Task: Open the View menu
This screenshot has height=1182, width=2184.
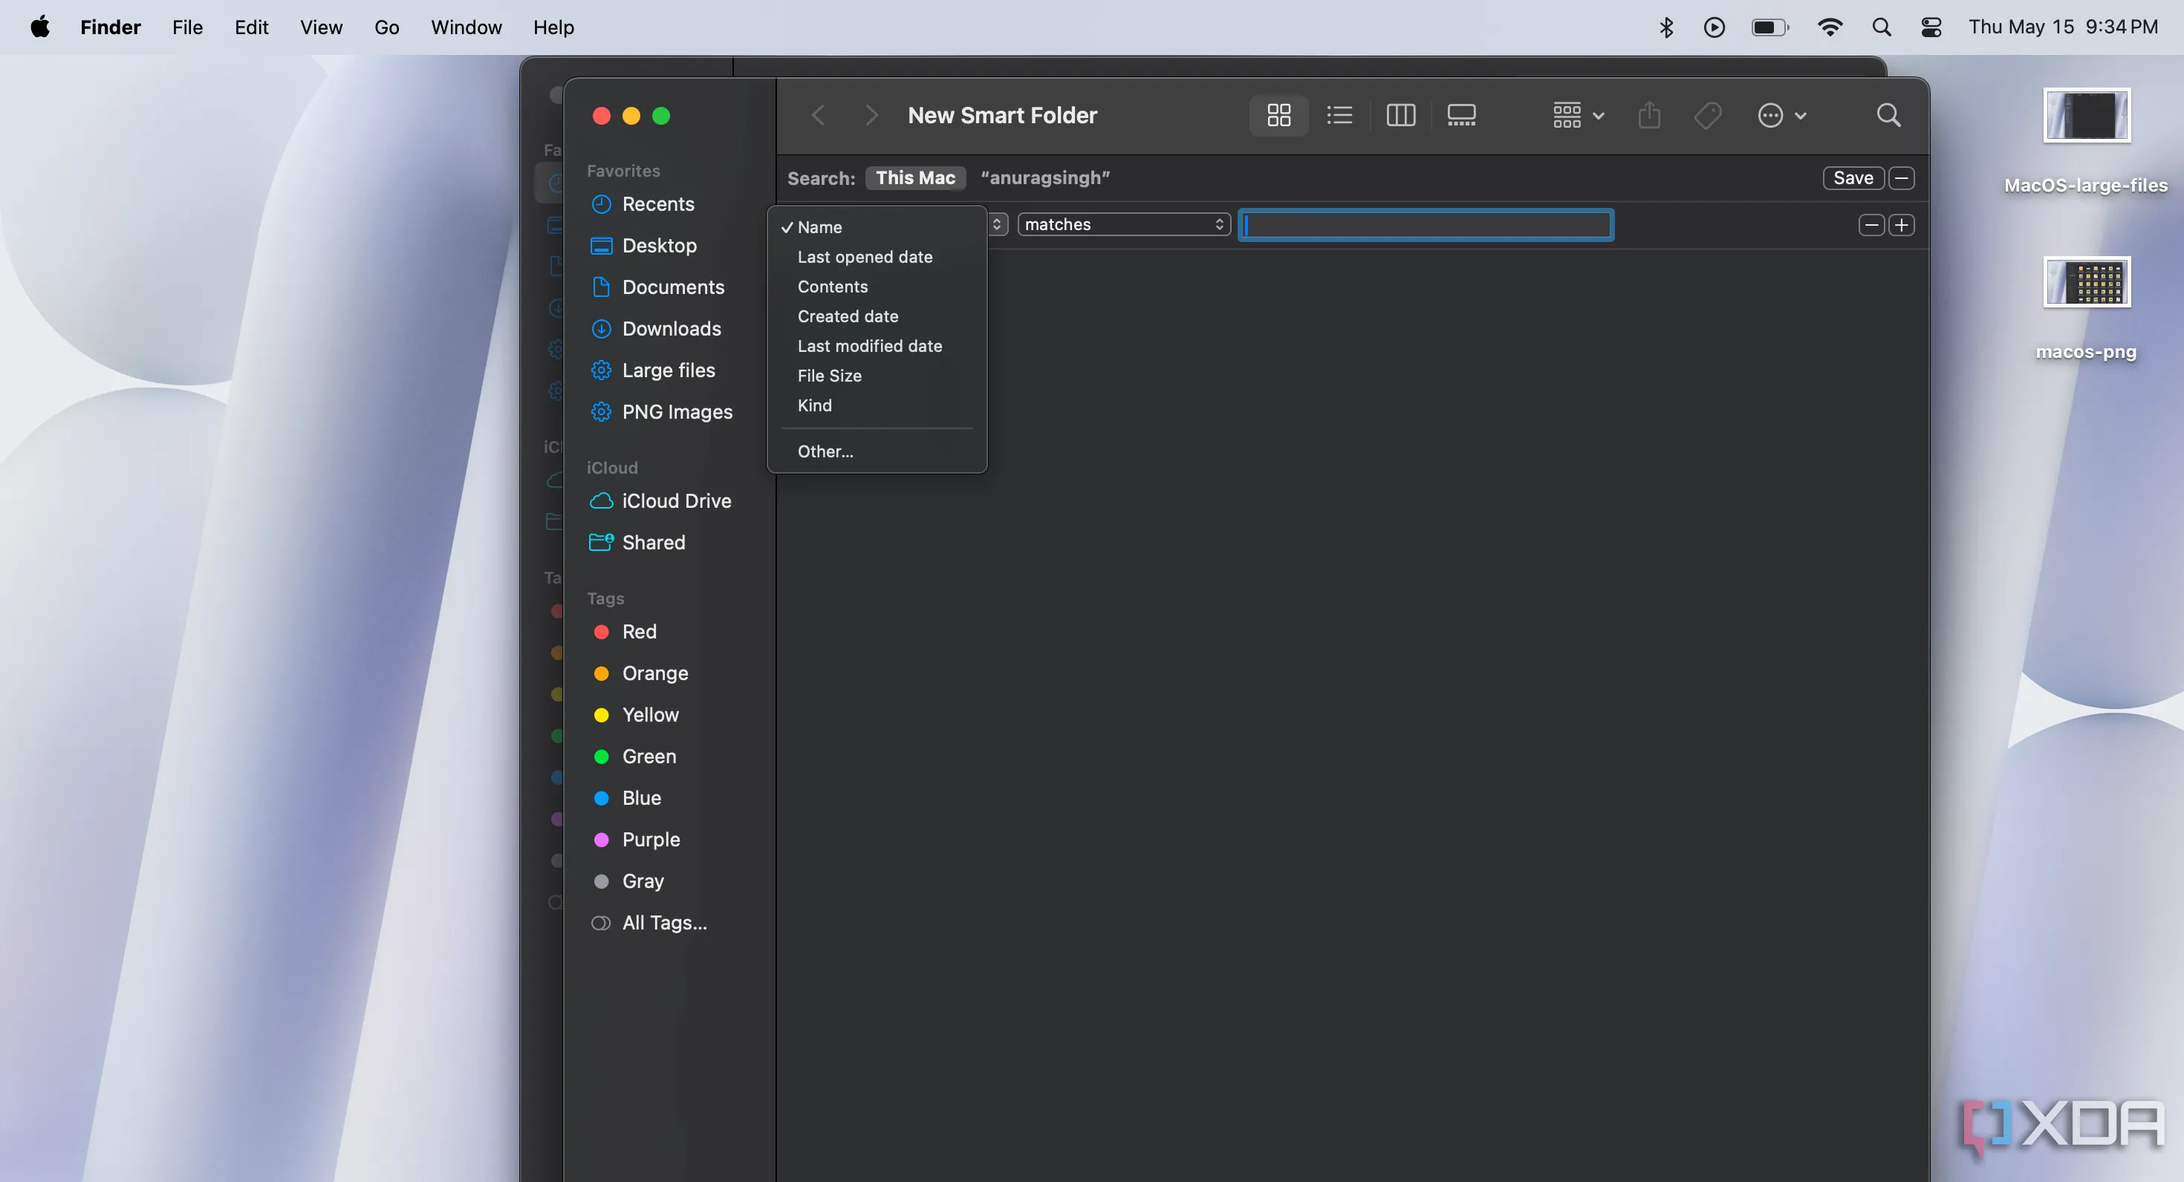Action: click(322, 27)
